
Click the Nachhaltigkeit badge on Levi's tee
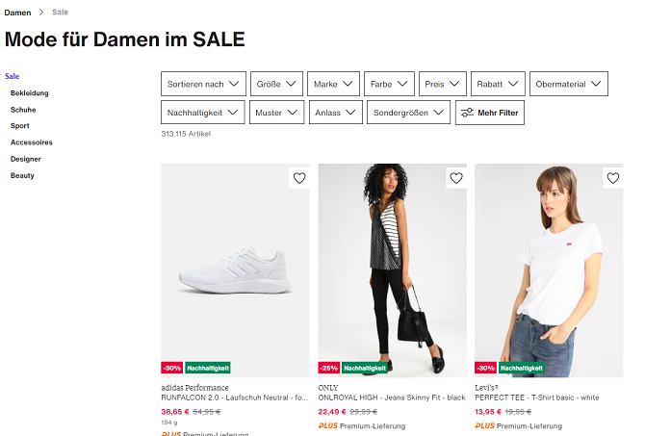pyautogui.click(x=521, y=368)
